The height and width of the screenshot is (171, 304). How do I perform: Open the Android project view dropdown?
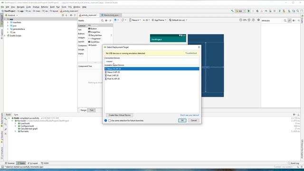11,15
